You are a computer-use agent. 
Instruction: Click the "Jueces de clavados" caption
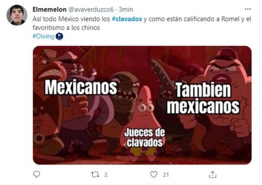point(145,138)
